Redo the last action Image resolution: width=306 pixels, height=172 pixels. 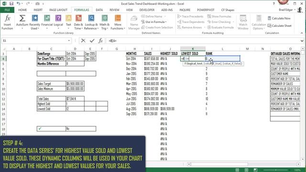point(28,3)
